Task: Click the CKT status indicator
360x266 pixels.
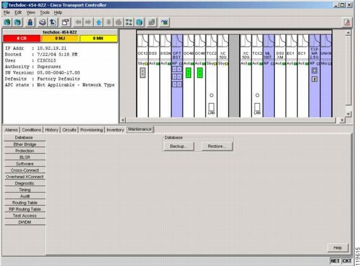Action: 347,261
